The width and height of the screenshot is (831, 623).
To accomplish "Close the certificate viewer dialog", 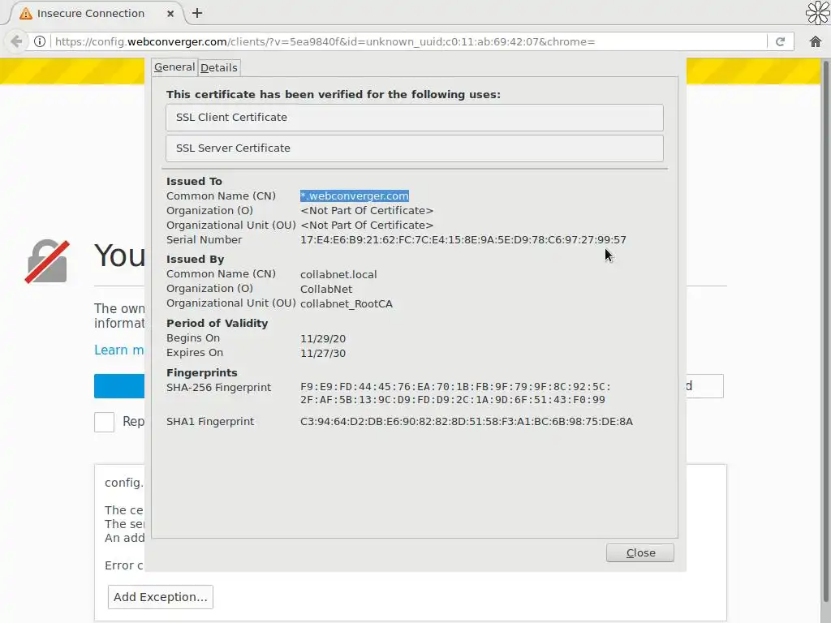I will [x=639, y=552].
